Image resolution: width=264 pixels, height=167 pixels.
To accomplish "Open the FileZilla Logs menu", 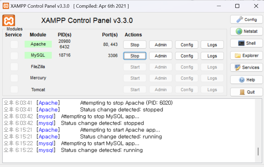I will coord(212,67).
